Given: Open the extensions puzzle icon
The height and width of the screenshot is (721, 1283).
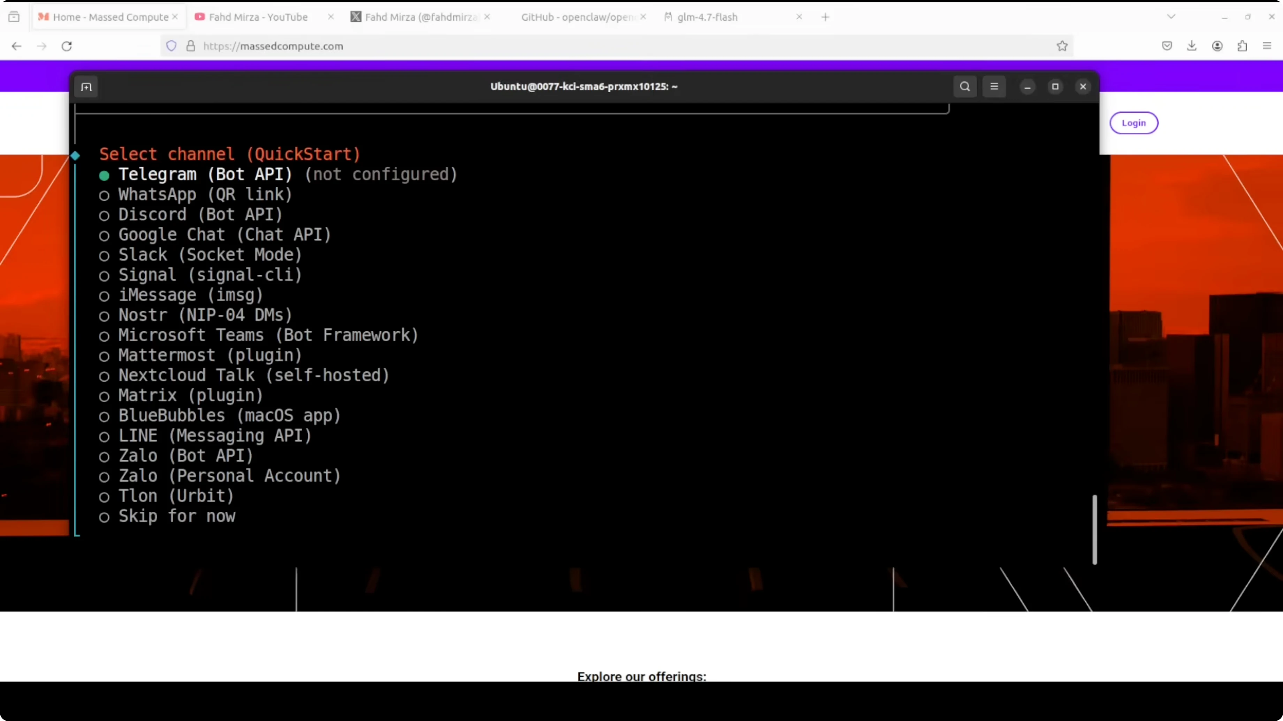Looking at the screenshot, I should (1242, 46).
